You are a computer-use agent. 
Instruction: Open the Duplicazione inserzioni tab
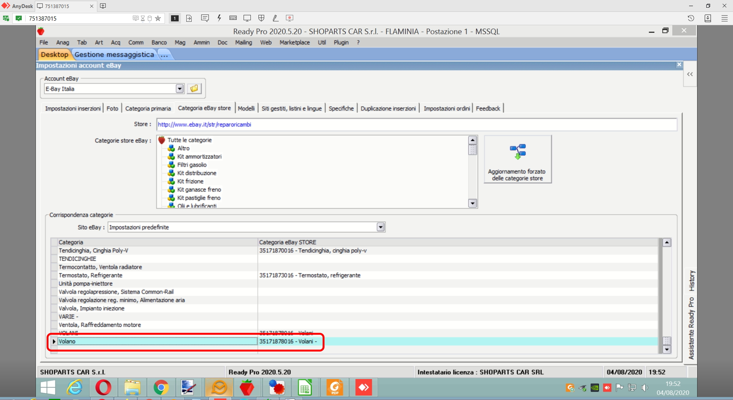coord(388,108)
